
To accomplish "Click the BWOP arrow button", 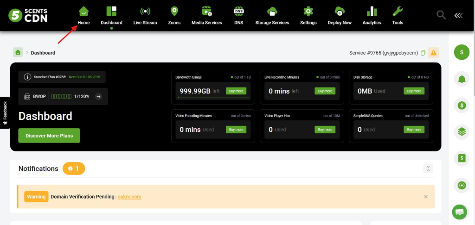I will pyautogui.click(x=98, y=96).
